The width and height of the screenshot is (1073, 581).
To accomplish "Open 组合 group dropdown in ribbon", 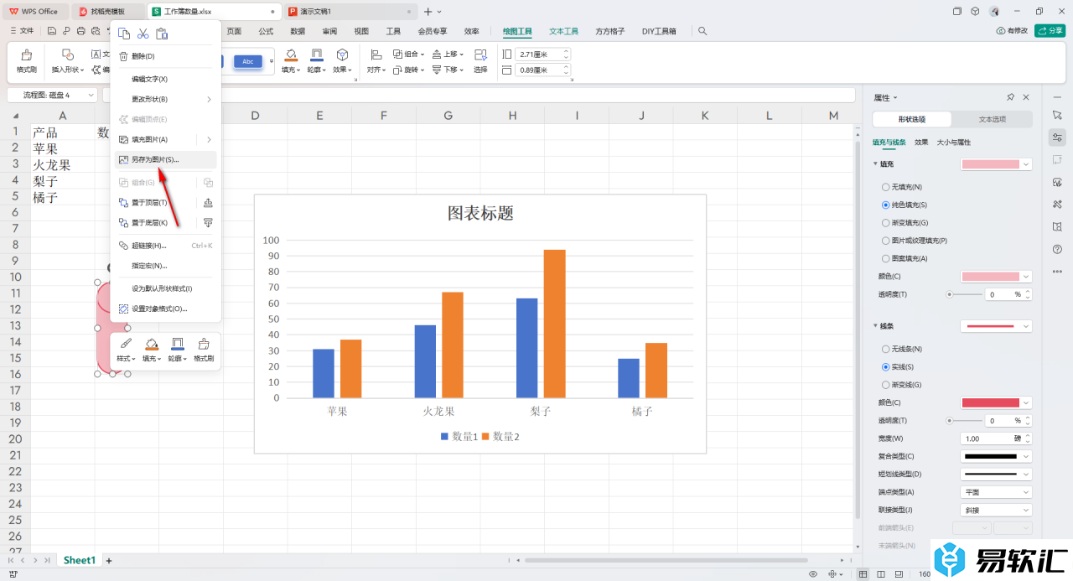I will (408, 54).
